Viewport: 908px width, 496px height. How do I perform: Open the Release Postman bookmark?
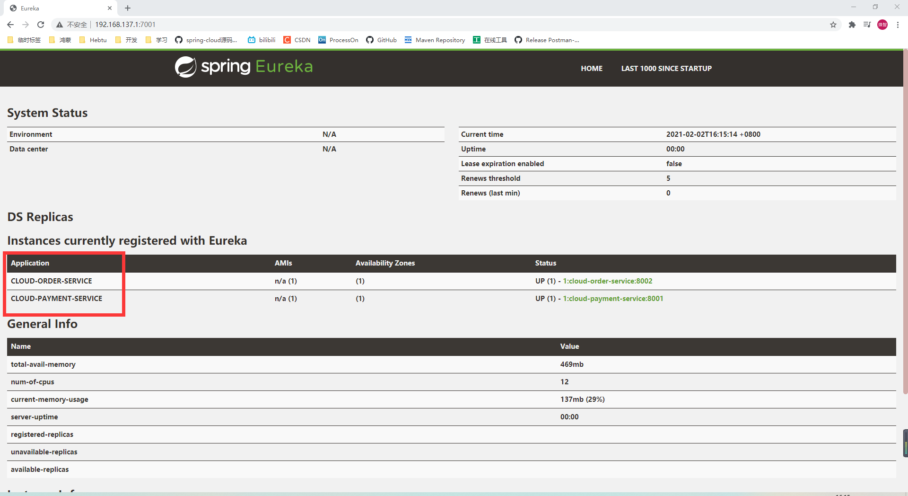(x=547, y=40)
